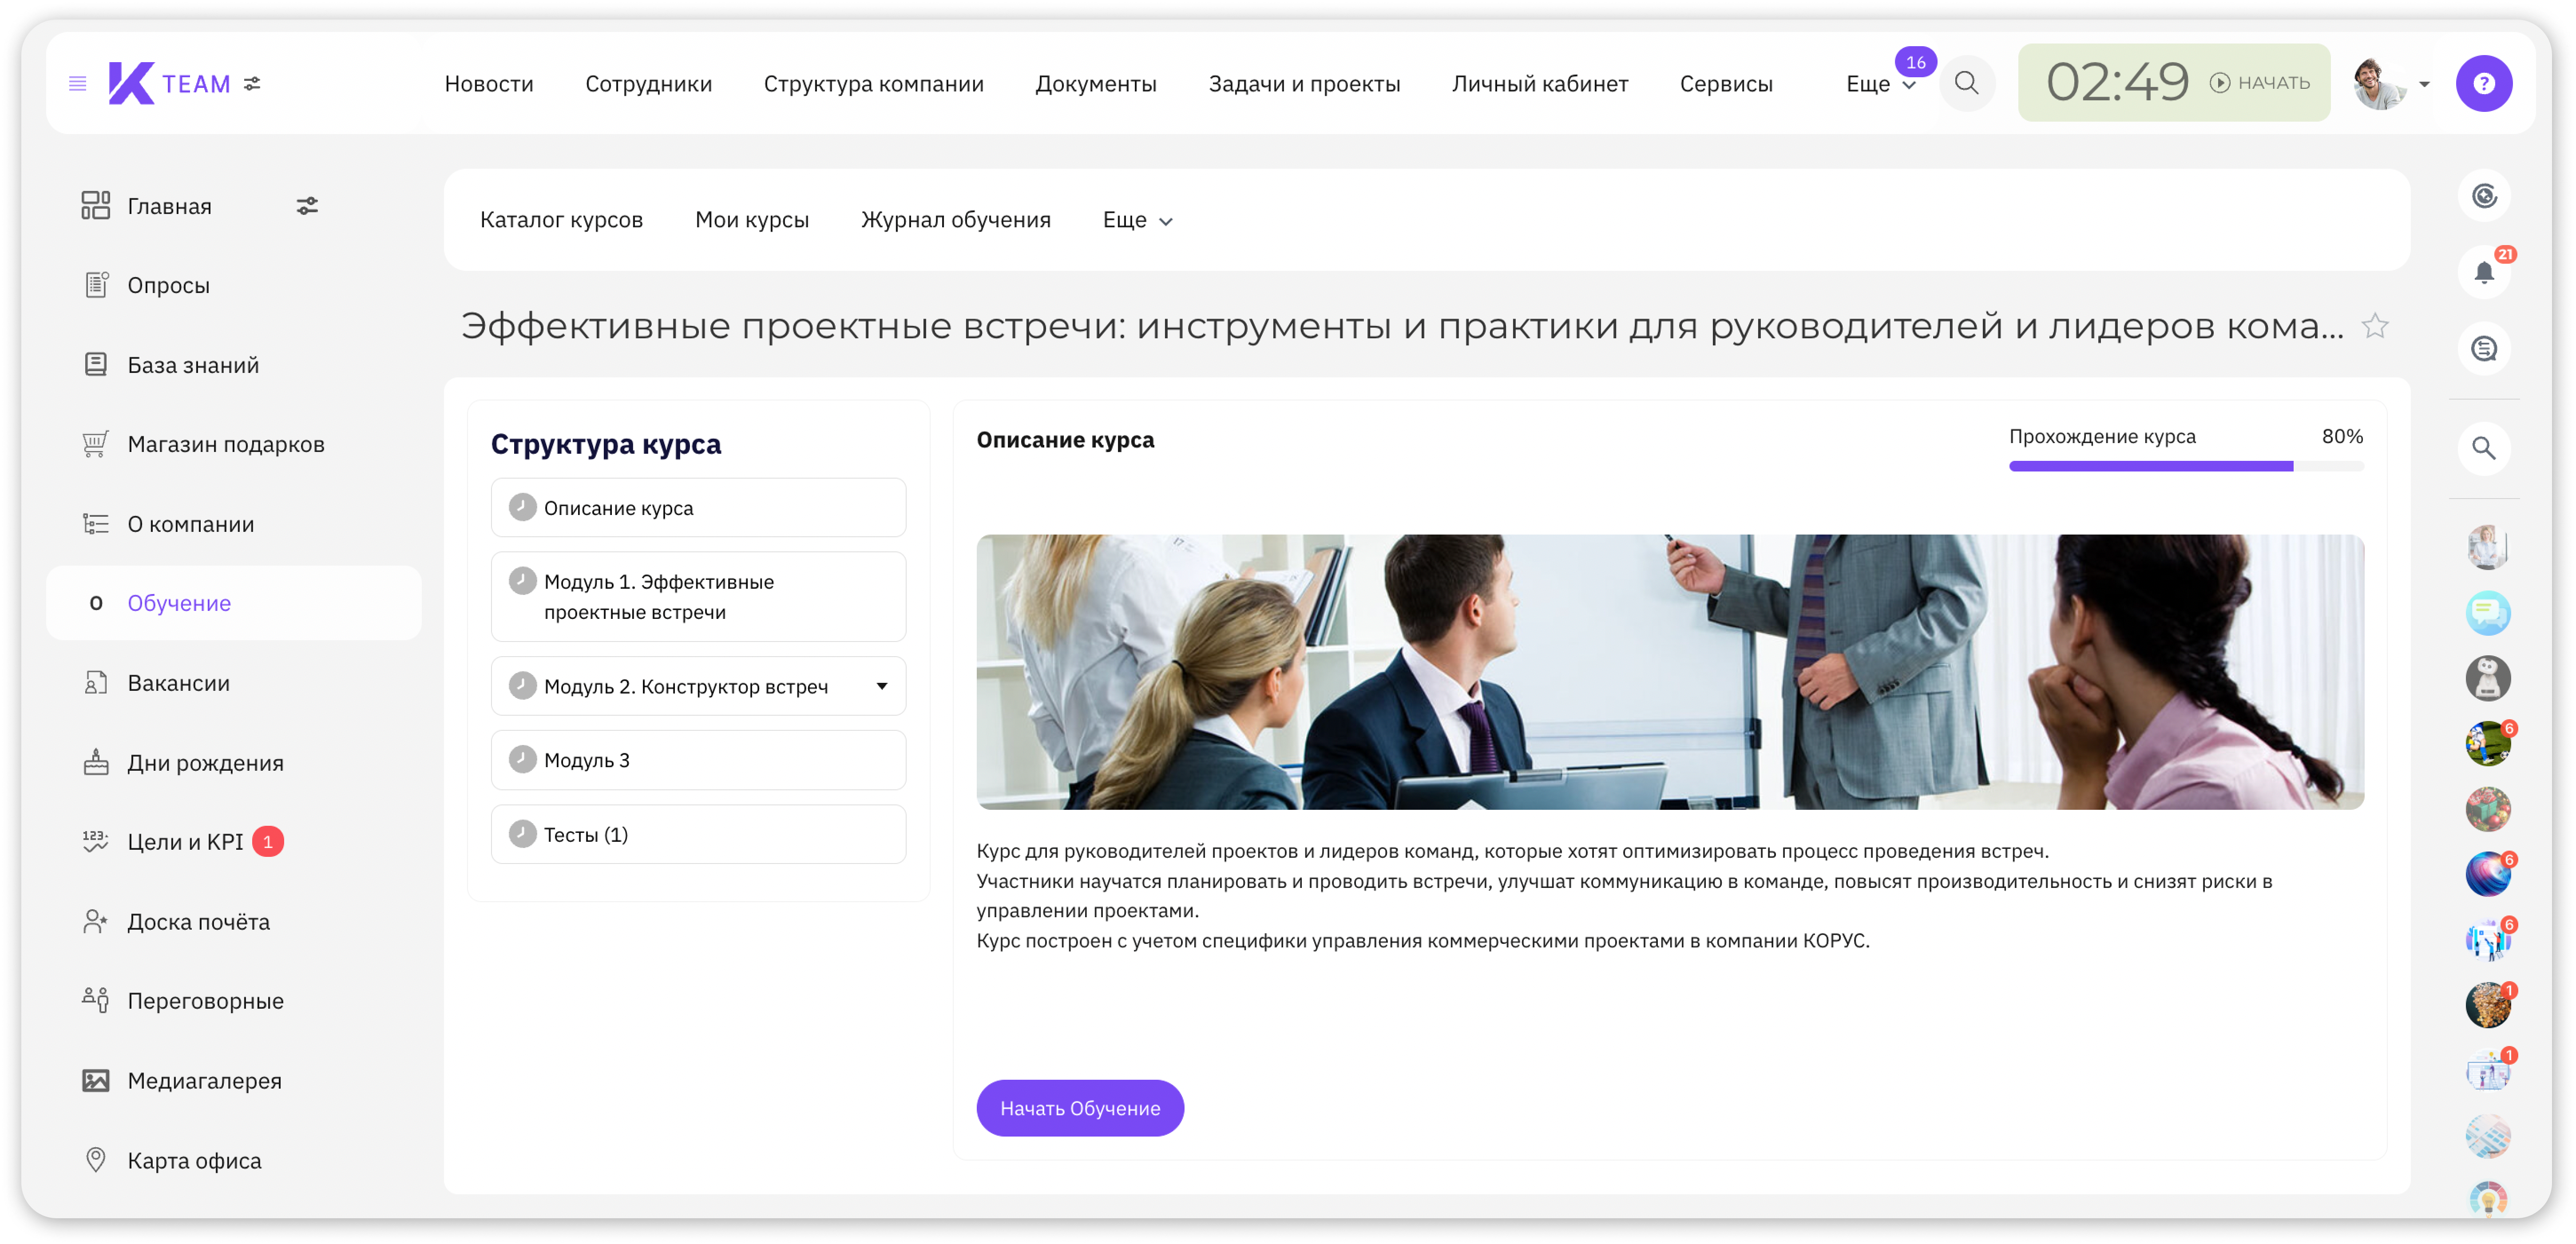This screenshot has height=1244, width=2576.
Task: Open the hamburger menu icon
Action: (77, 84)
